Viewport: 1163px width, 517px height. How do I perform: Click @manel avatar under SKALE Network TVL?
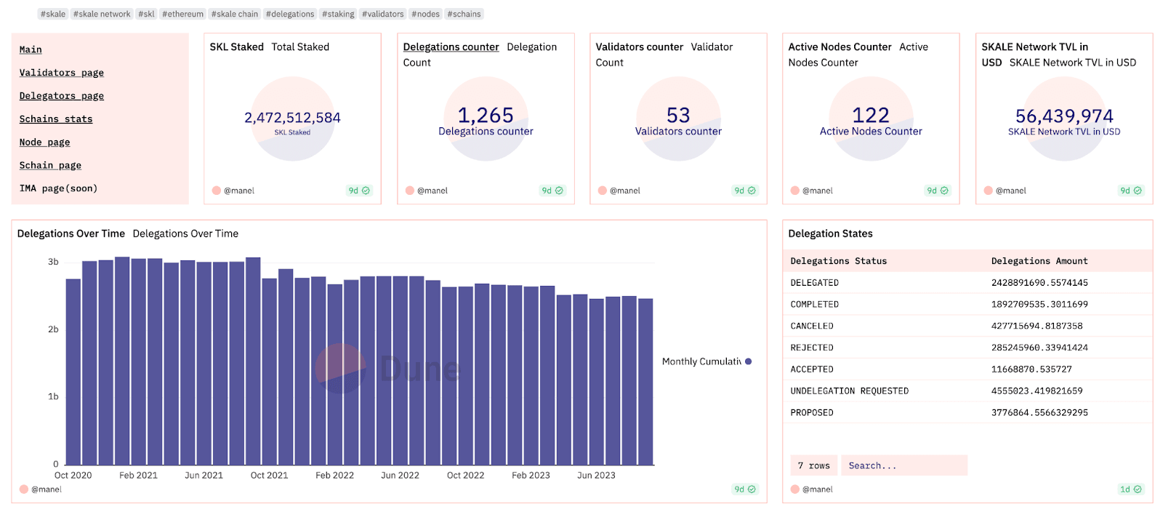pos(988,191)
